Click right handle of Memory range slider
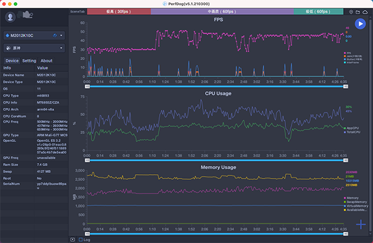The image size is (373, 243). tap(346, 234)
